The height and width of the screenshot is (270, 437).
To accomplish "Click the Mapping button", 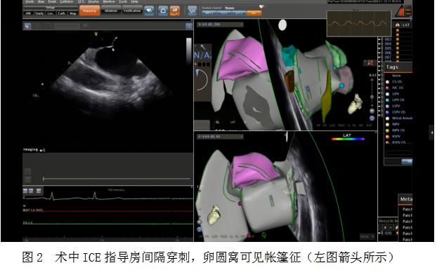I will coord(89,11).
